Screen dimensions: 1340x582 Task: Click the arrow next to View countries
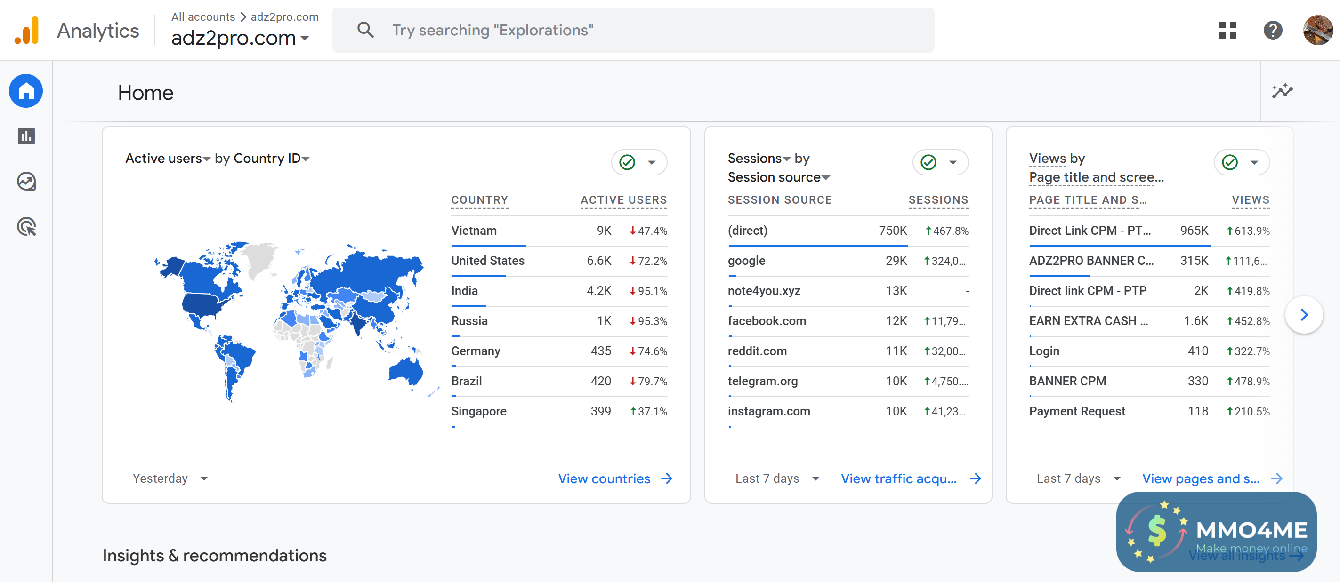667,478
